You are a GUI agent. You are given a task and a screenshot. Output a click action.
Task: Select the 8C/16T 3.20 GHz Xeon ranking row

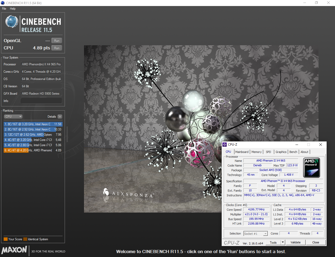(x=33, y=124)
